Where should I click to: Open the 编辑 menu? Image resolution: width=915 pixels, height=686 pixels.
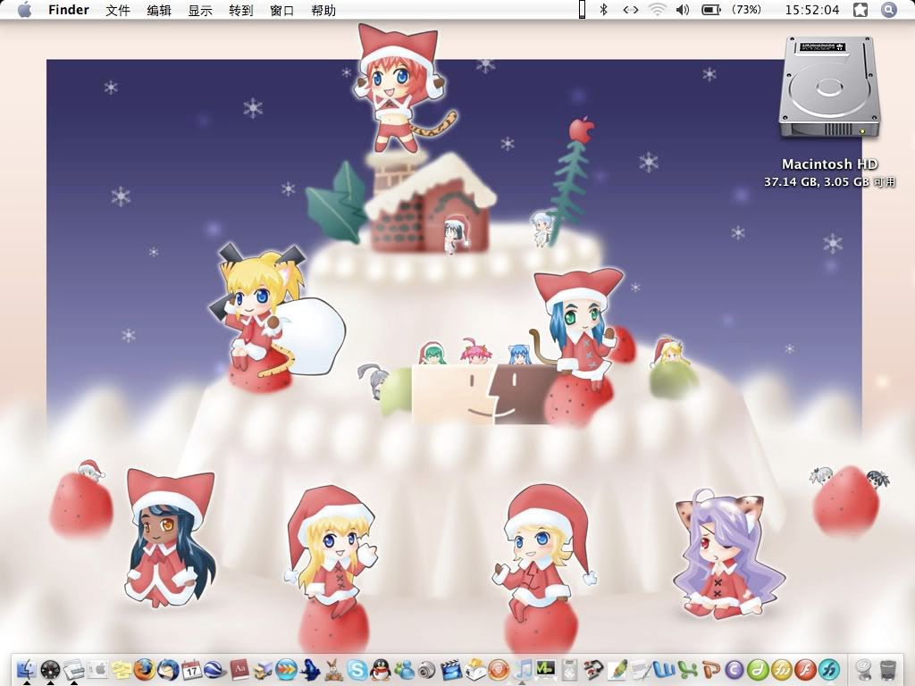[159, 10]
